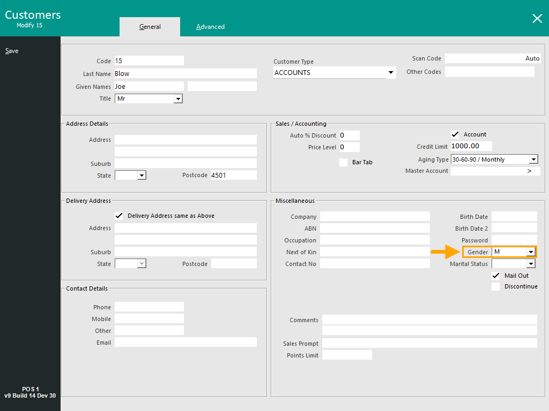Expand the Gender dropdown
This screenshot has width=549, height=411.
(531, 252)
